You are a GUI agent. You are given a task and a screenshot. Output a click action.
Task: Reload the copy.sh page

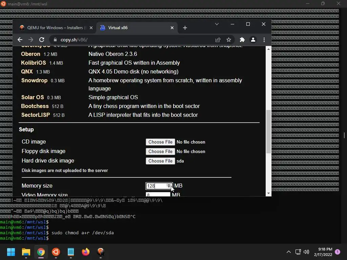point(42,40)
